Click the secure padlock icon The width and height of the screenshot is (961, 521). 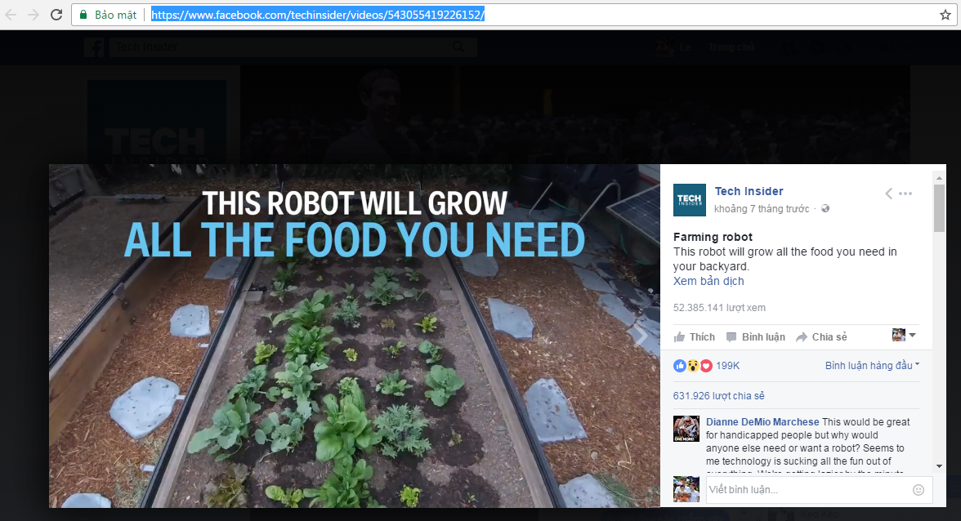(83, 15)
